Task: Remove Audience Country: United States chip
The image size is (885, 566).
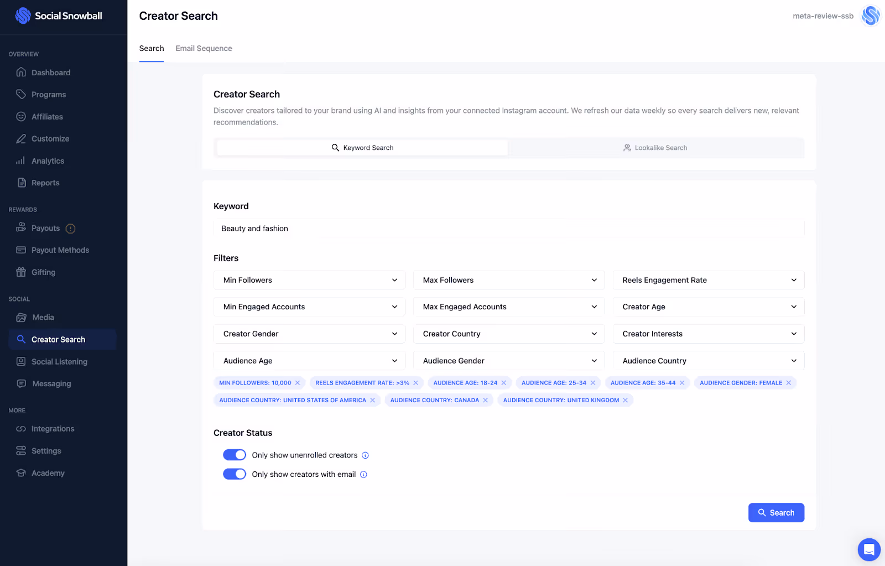Action: tap(373, 401)
